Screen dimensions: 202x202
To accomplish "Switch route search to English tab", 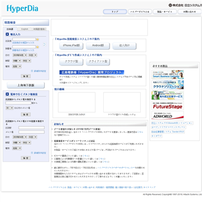I will tap(25, 29).
